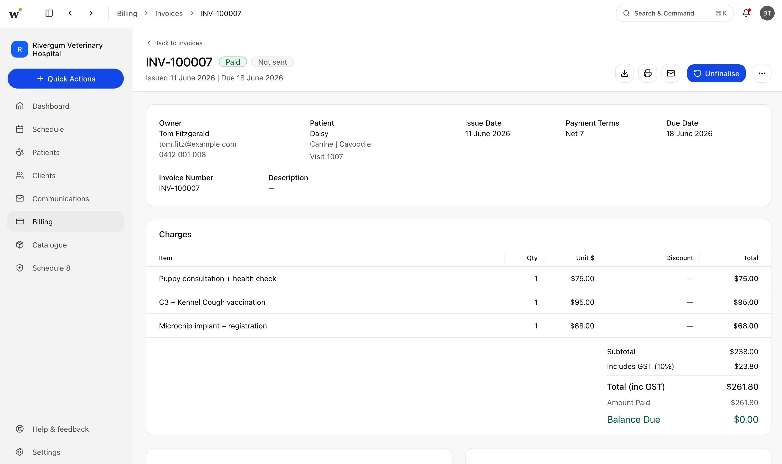Image resolution: width=782 pixels, height=464 pixels.
Task: Open Help & feedback
Action: pos(66,429)
